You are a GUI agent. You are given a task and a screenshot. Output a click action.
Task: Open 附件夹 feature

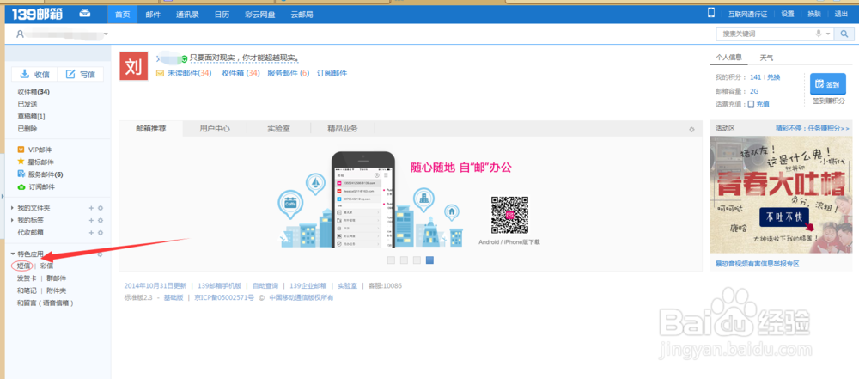click(x=57, y=290)
